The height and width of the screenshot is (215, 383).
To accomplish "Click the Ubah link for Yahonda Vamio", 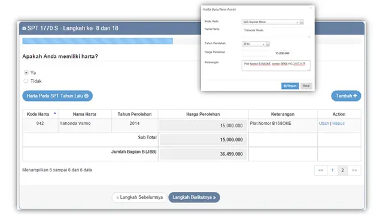I will 324,124.
